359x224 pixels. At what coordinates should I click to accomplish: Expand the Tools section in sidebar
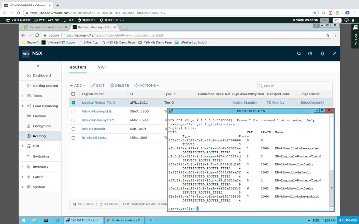(22, 96)
